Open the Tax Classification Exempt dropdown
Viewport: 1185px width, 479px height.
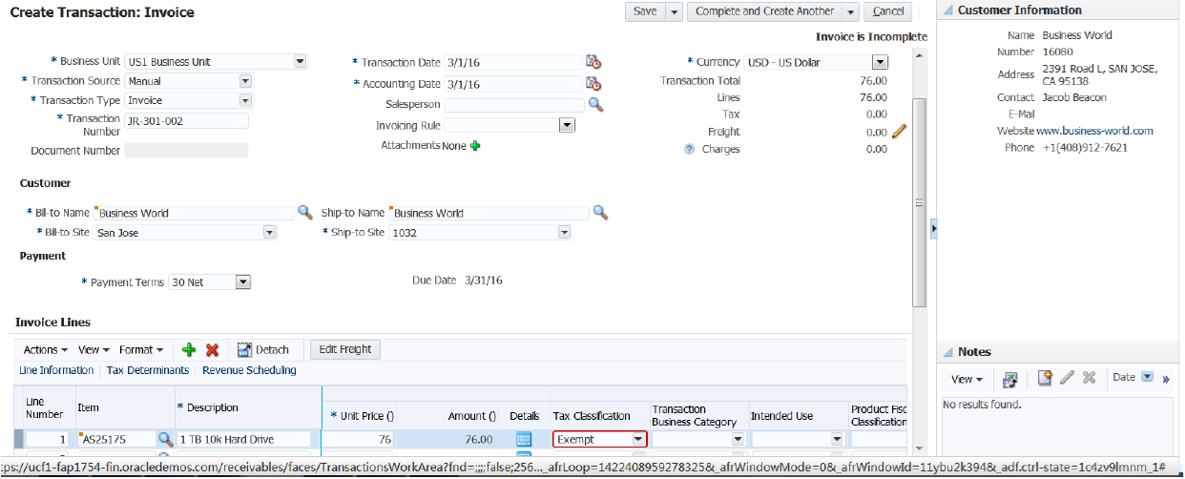click(x=638, y=439)
